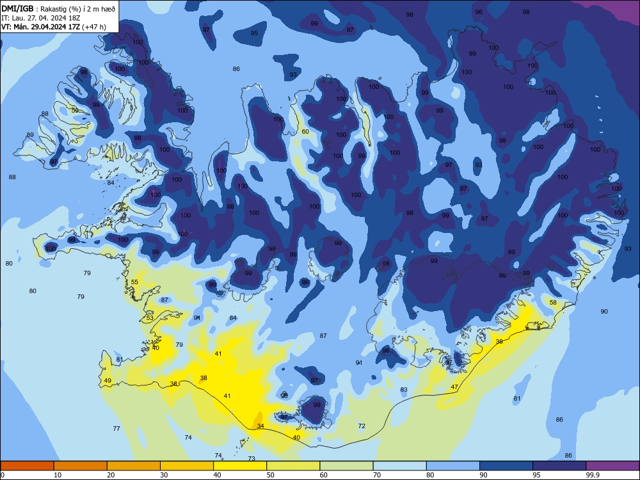Click the 10–20 orange legend swatch
This screenshot has width=640, height=480.
point(81,466)
